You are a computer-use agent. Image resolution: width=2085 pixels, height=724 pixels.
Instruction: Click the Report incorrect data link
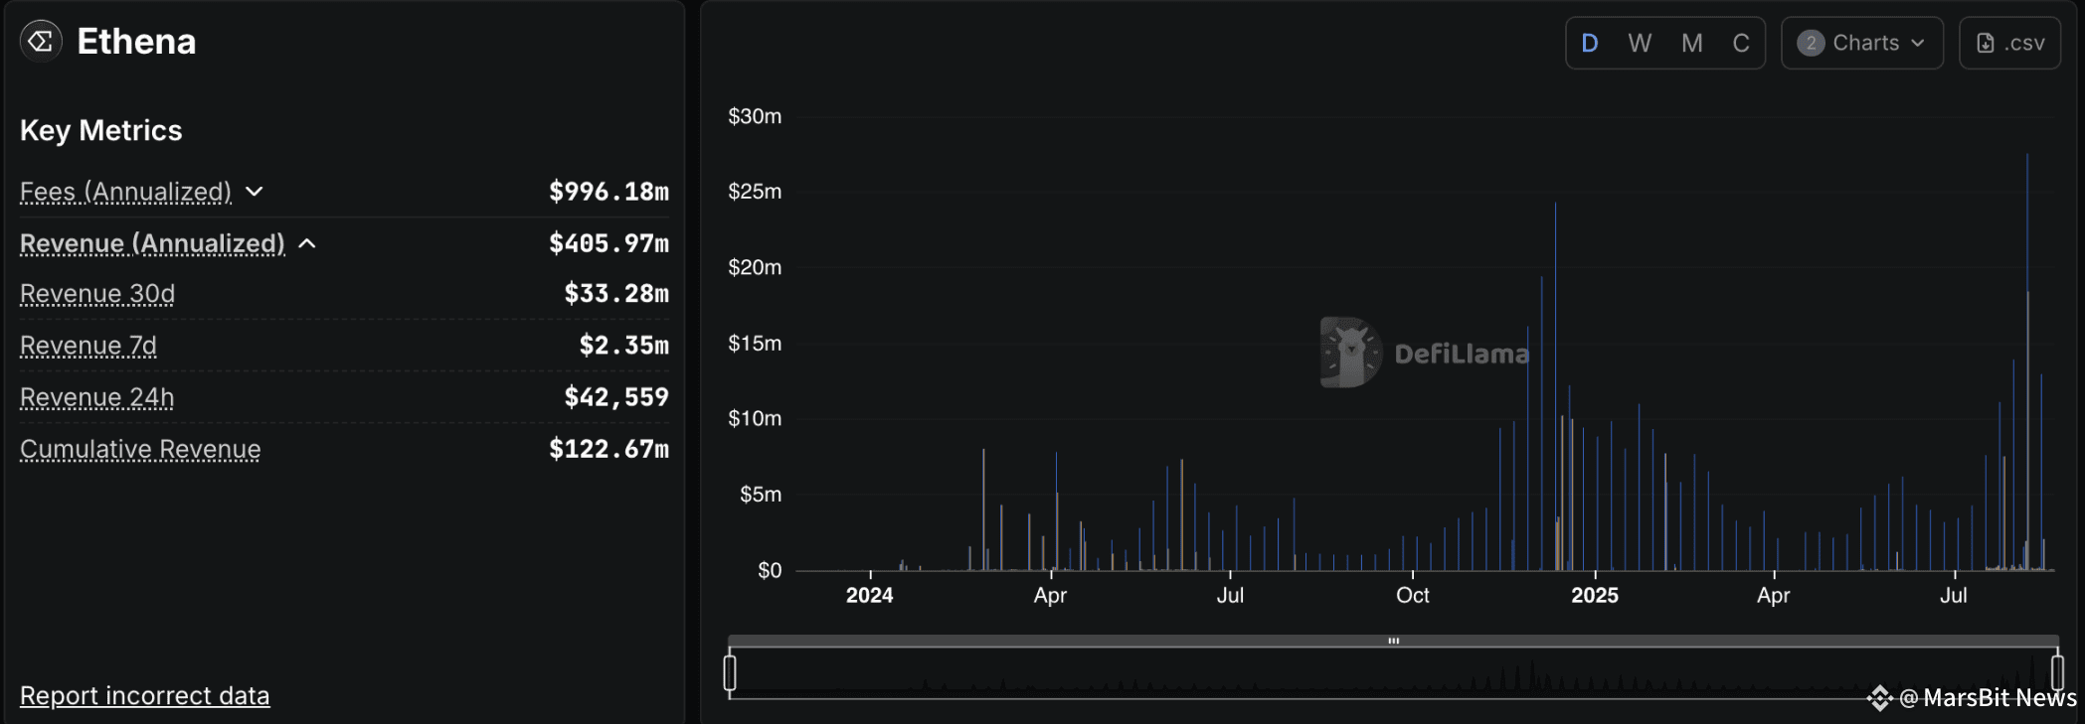pos(145,695)
